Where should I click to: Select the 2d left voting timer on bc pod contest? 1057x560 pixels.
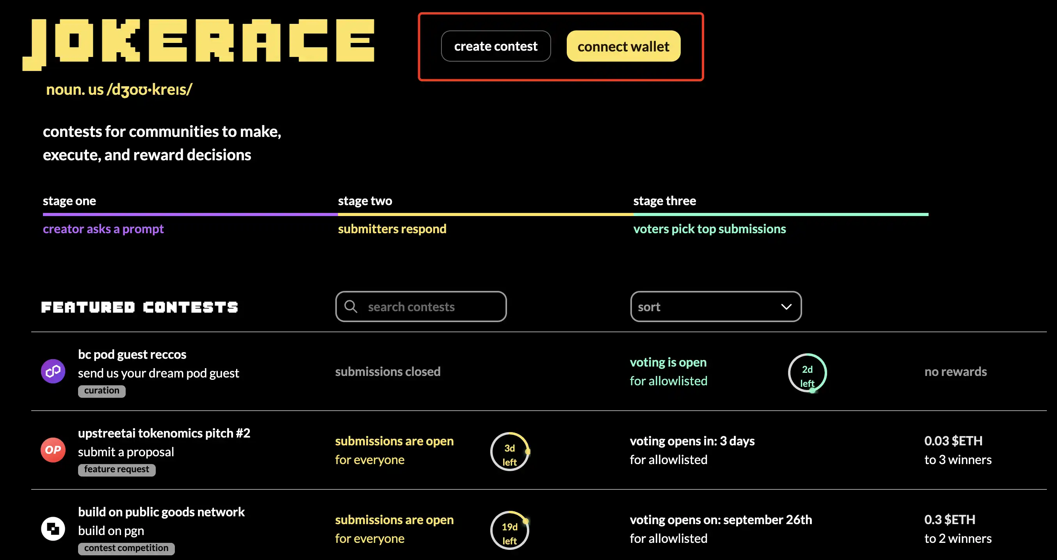pos(808,373)
